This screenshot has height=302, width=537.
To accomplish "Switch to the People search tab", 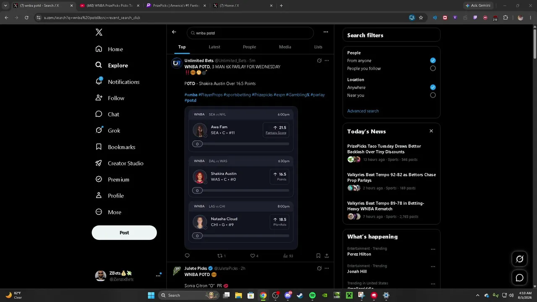I will (x=249, y=47).
